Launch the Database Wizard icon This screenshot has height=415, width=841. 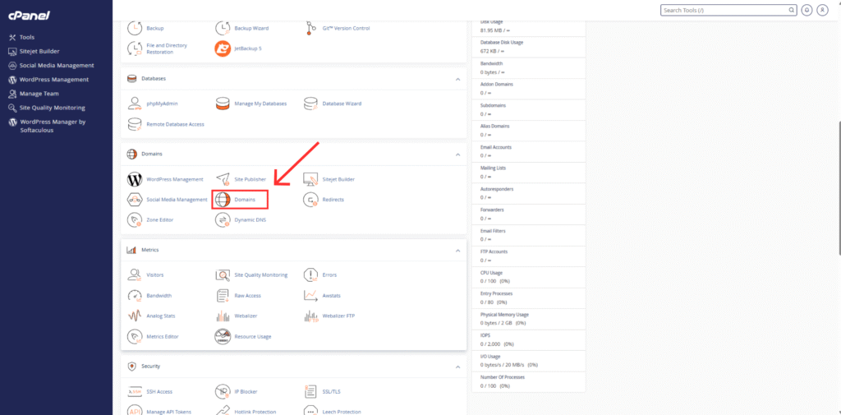pyautogui.click(x=310, y=103)
